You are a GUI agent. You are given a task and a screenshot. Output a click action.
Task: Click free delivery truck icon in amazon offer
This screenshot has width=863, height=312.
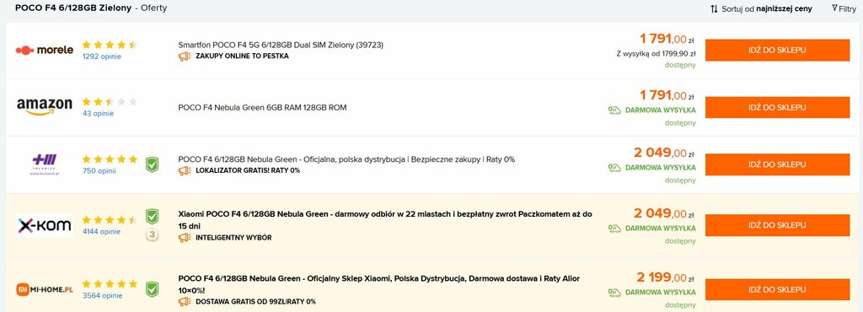pyautogui.click(x=614, y=110)
